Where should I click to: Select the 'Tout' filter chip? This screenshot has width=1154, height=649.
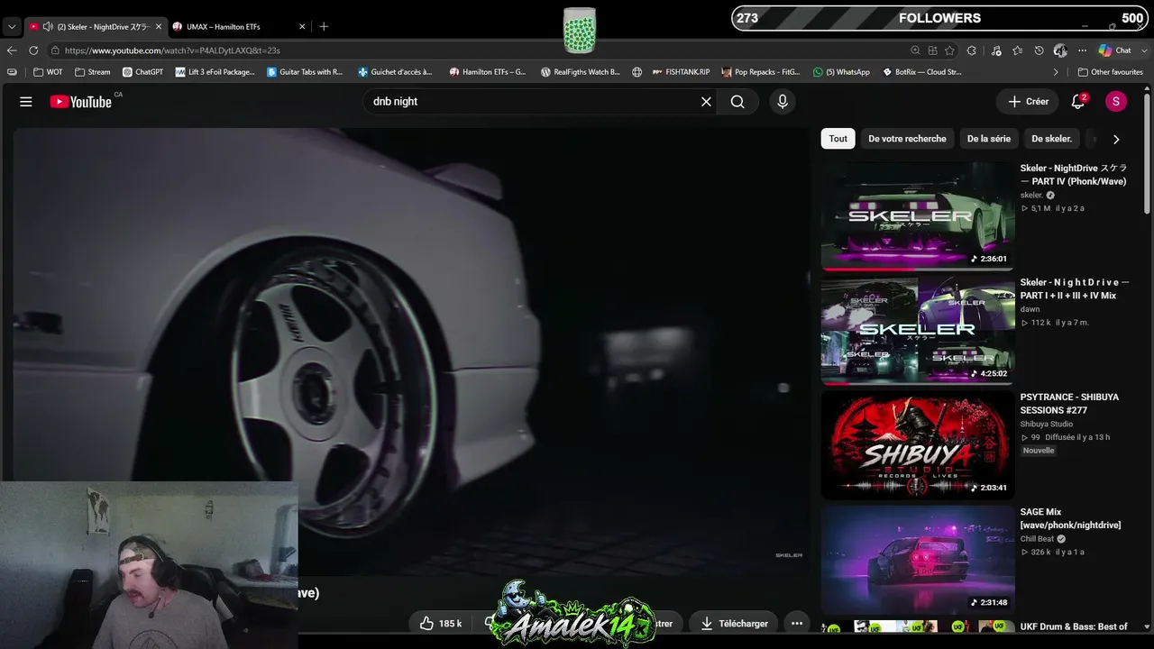(838, 139)
